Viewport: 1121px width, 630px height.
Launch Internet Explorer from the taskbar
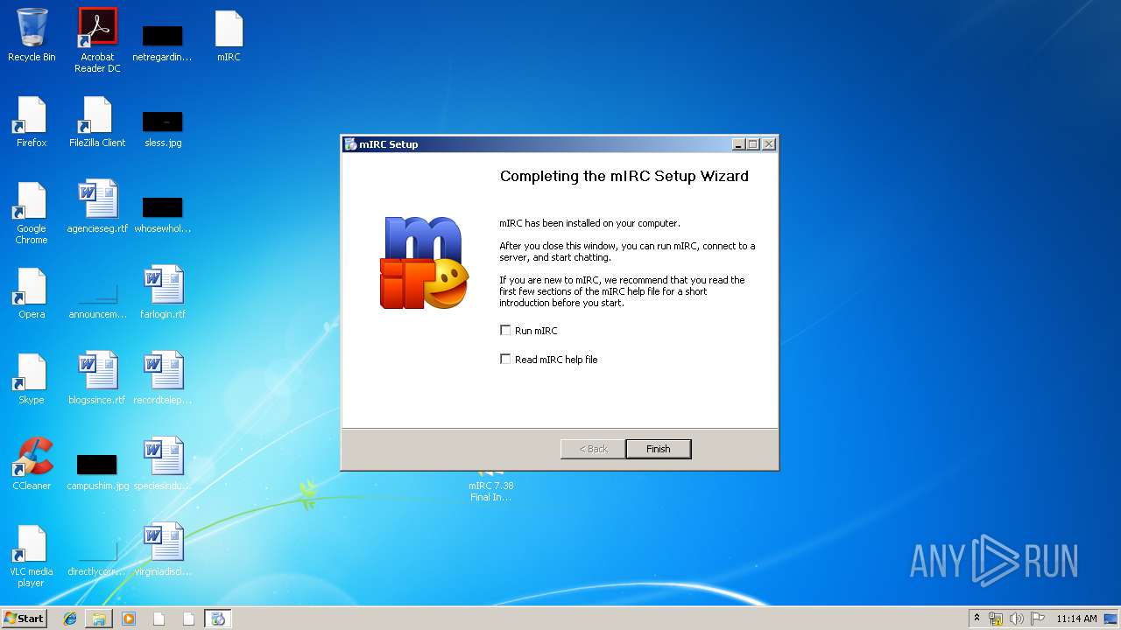click(70, 619)
